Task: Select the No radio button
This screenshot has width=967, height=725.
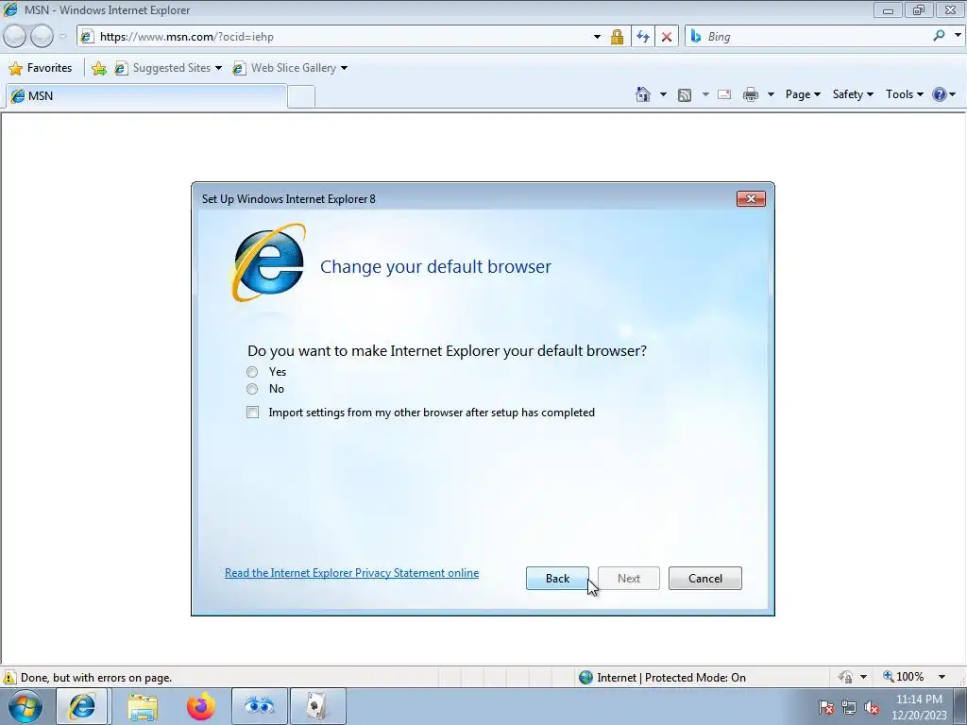Action: click(x=252, y=389)
